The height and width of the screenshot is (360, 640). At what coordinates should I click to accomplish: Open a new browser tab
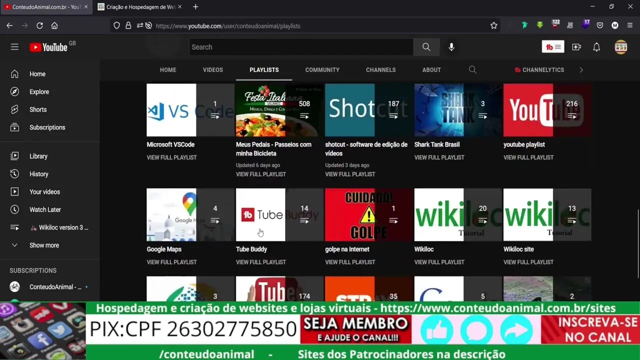pos(195,7)
